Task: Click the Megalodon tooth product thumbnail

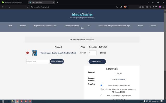Action: 34,53
